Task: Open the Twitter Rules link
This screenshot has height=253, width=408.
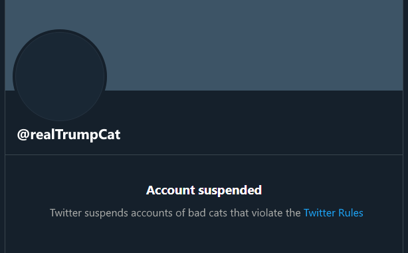Action: click(334, 213)
